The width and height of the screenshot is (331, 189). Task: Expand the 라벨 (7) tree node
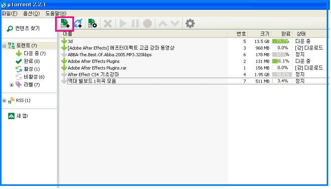pos(12,85)
